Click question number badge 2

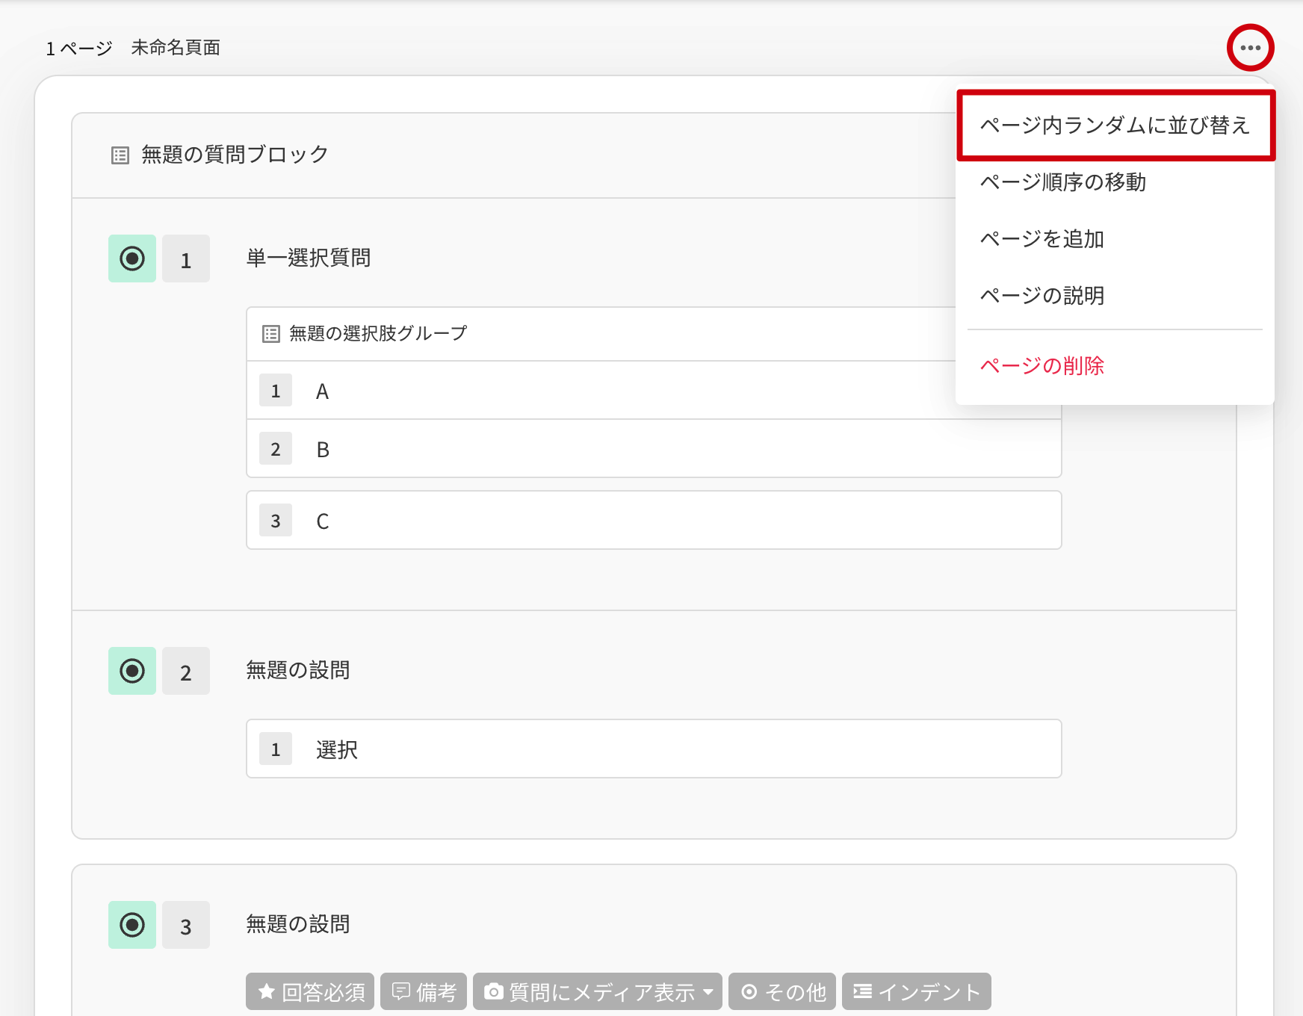pos(186,671)
